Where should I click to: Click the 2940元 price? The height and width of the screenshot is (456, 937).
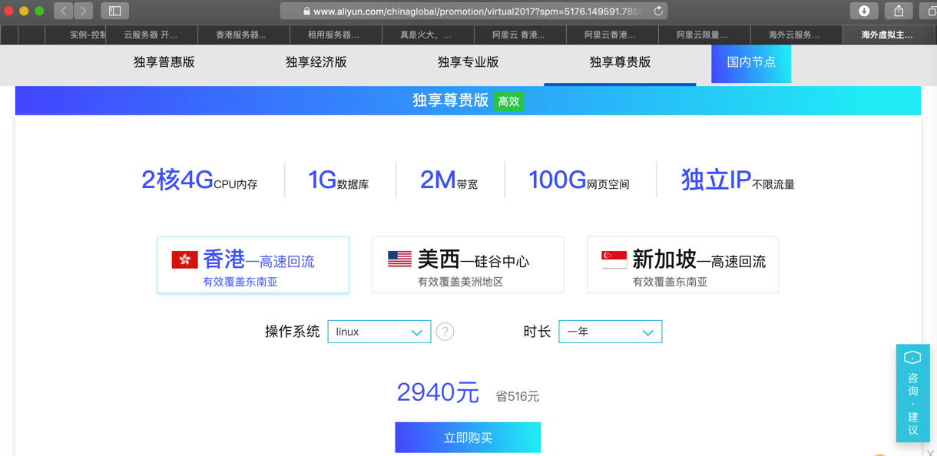click(x=438, y=393)
